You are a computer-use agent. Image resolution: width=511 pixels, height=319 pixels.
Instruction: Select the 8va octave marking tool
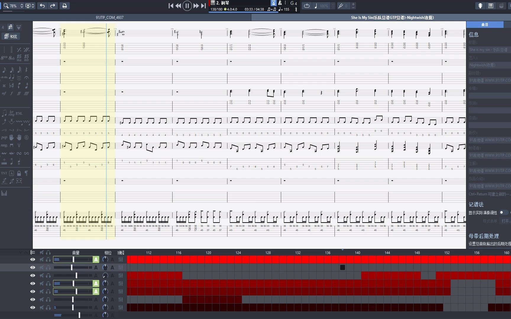point(4,58)
